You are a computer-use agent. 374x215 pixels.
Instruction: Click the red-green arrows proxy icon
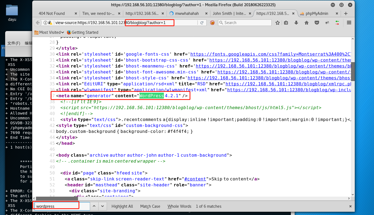(337, 23)
